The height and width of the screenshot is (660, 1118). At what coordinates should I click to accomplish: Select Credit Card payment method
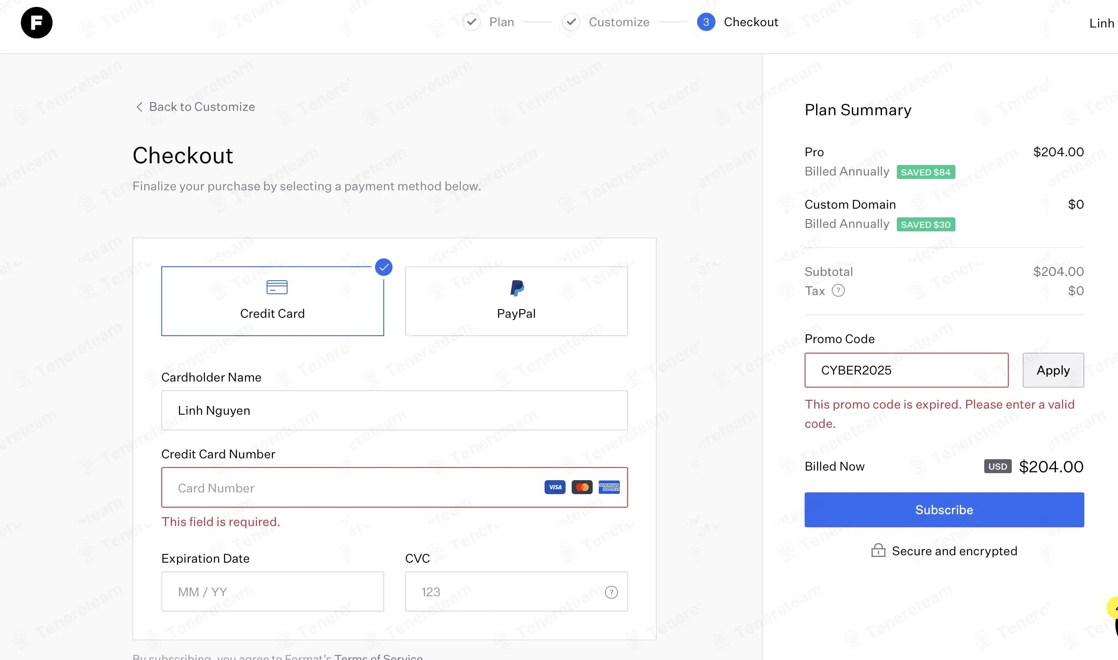coord(272,301)
